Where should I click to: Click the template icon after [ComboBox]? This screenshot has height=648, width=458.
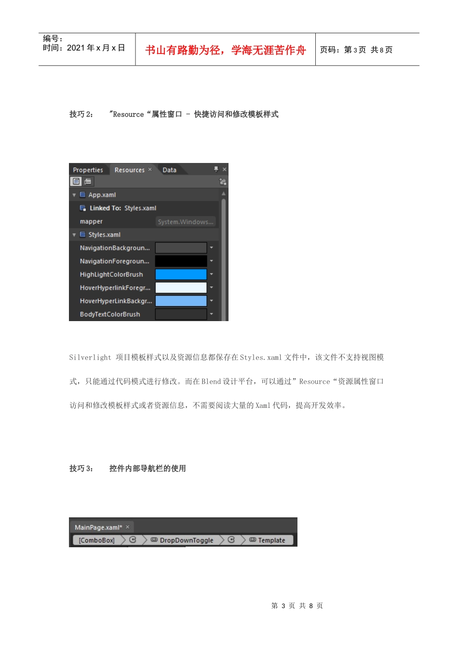click(133, 540)
